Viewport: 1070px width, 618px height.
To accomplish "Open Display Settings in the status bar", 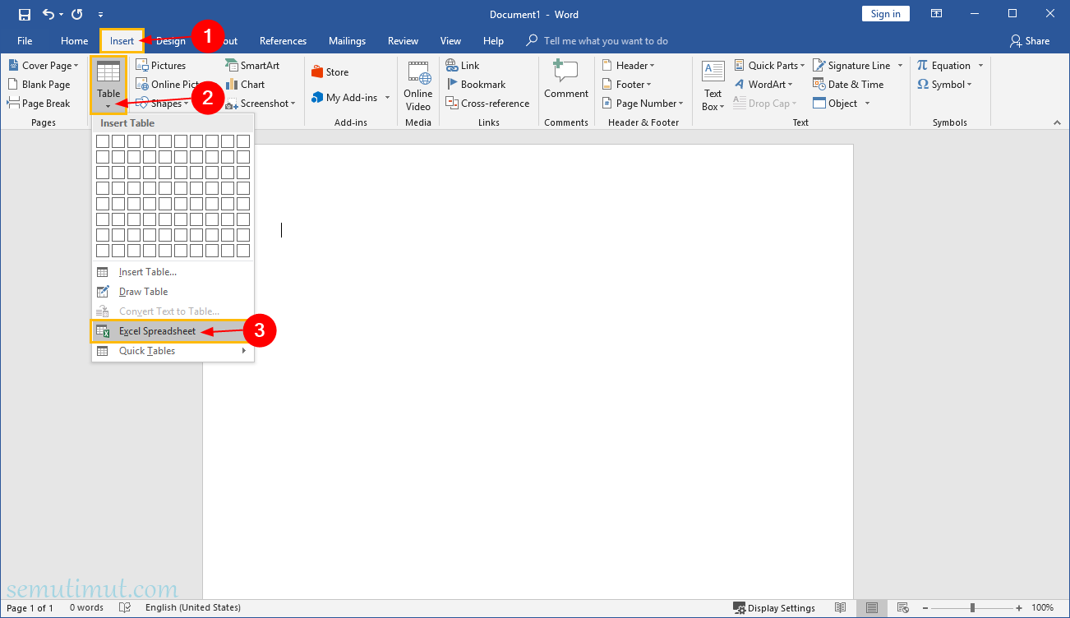I will coord(774,608).
